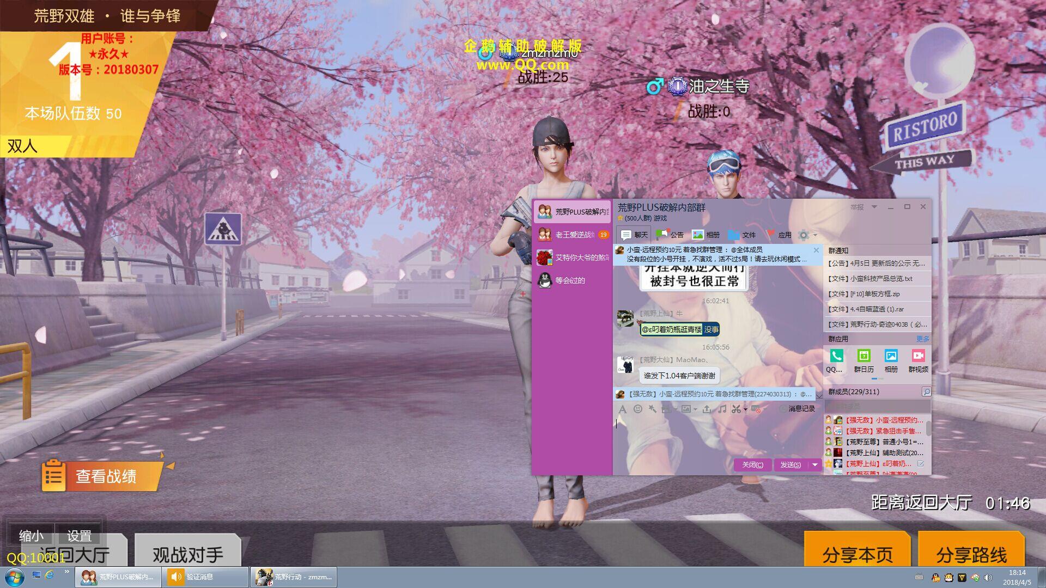1046x588 pixels.
Task: Click MaoMao's avatar in chat
Action: (625, 364)
